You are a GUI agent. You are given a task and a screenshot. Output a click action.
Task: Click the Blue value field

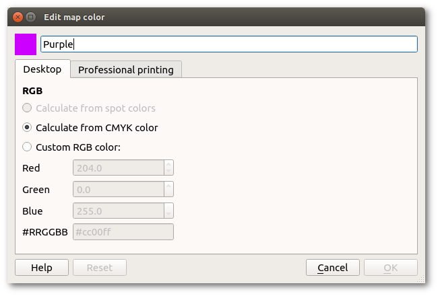coord(118,211)
